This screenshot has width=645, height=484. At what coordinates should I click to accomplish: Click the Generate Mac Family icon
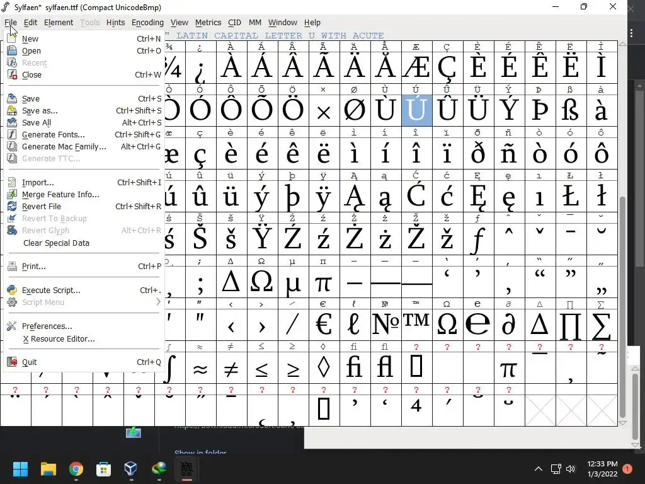click(12, 146)
